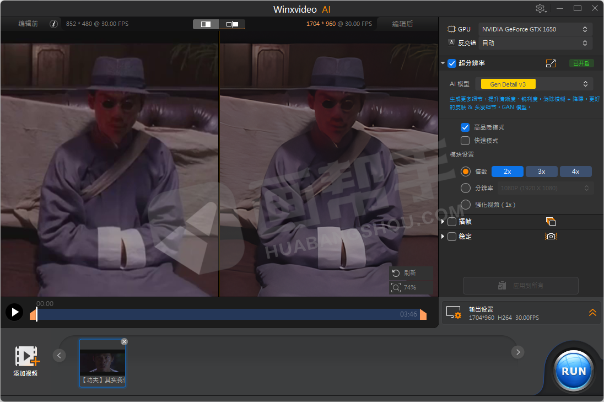This screenshot has width=604, height=402.
Task: Click the timeline end trim marker
Action: tap(423, 314)
